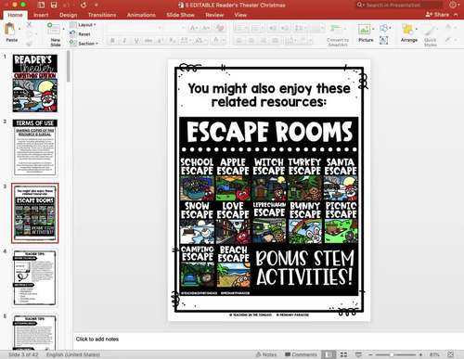Click the 'Click to add notes' area
Viewport: 464px width, 359px height.
pos(268,340)
